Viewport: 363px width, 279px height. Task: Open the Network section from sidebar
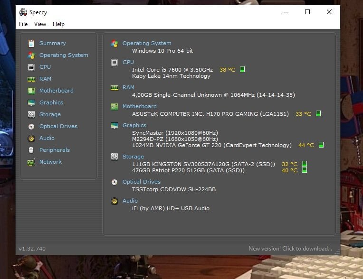pyautogui.click(x=50, y=162)
